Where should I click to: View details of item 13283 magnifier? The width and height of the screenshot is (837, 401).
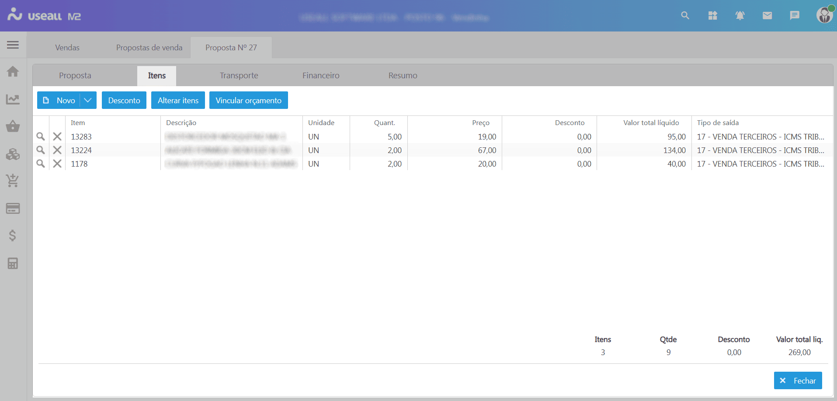coord(41,136)
